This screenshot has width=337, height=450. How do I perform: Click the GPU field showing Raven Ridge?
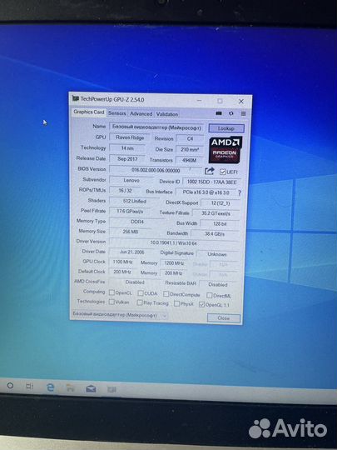tap(130, 137)
